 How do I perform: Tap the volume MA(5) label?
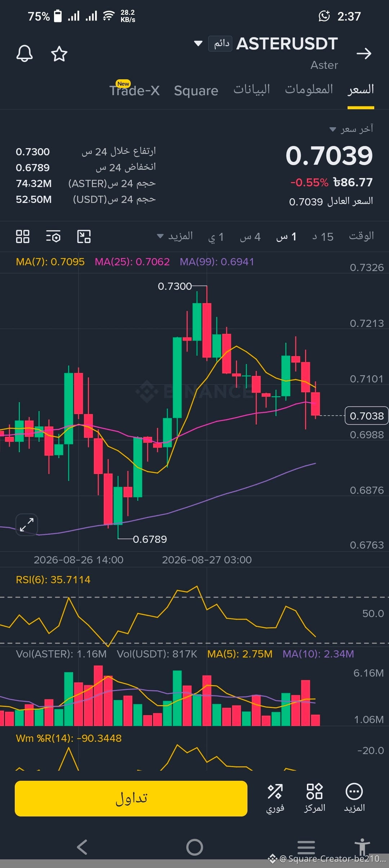[240, 654]
